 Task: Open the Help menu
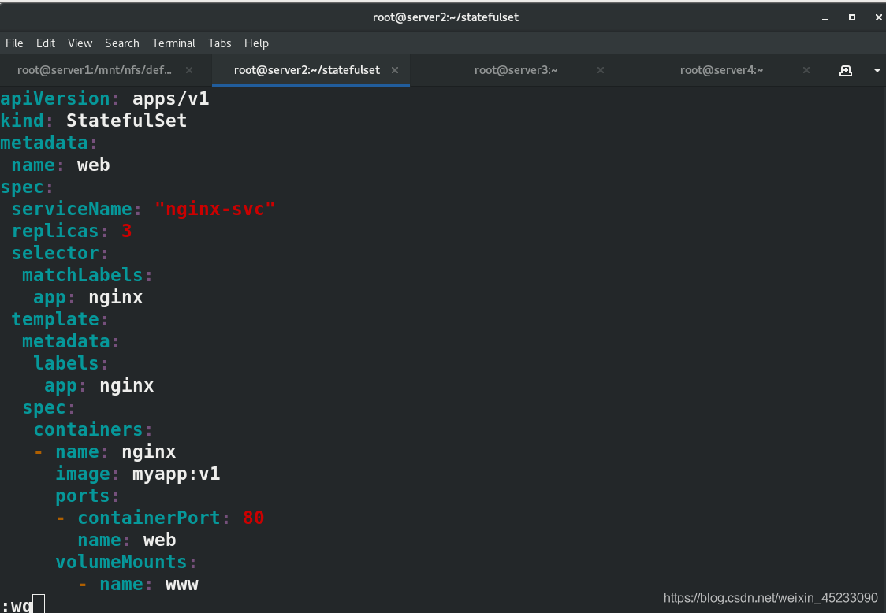pyautogui.click(x=256, y=43)
